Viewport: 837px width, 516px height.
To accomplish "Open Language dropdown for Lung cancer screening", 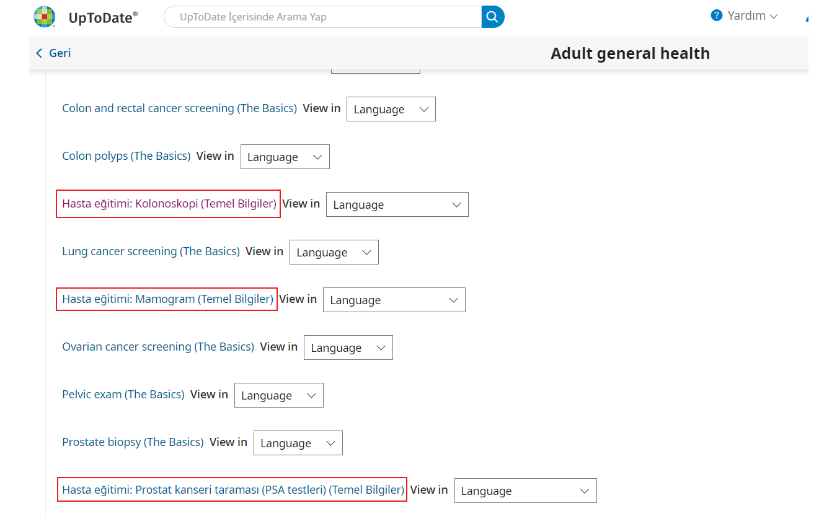I will pos(334,252).
